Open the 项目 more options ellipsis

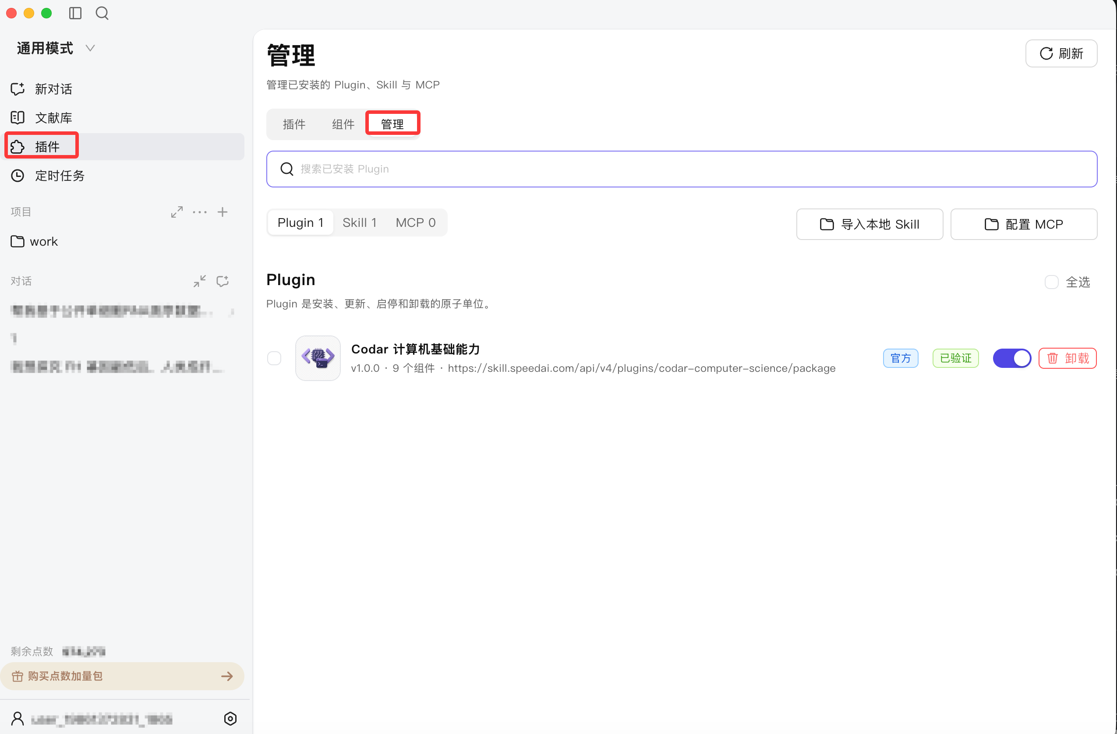pos(199,212)
